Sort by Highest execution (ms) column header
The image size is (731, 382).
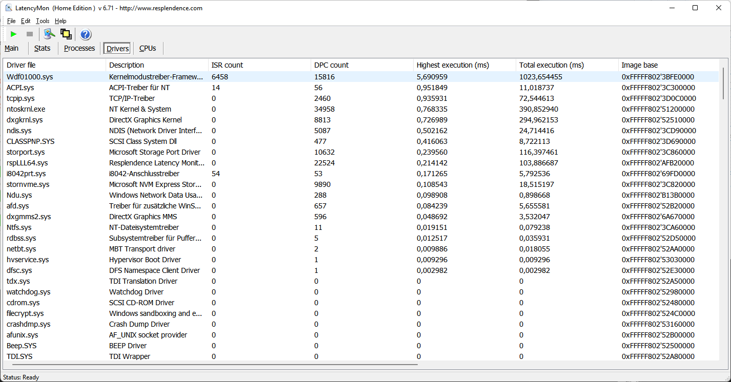[x=453, y=65]
